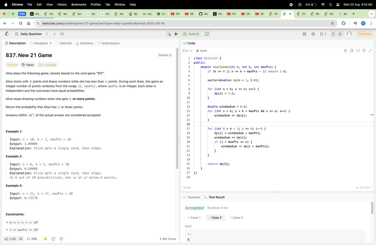The width and height of the screenshot is (376, 245).
Task: Run the code with play button
Action: click(176, 34)
